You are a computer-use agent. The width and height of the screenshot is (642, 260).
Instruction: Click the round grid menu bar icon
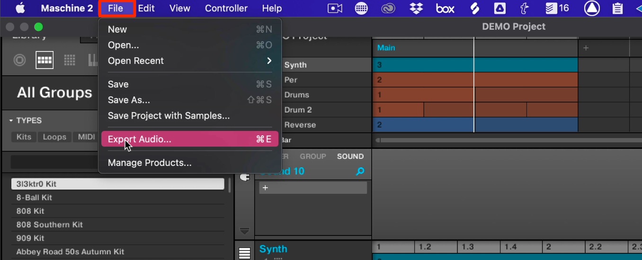[x=361, y=8]
